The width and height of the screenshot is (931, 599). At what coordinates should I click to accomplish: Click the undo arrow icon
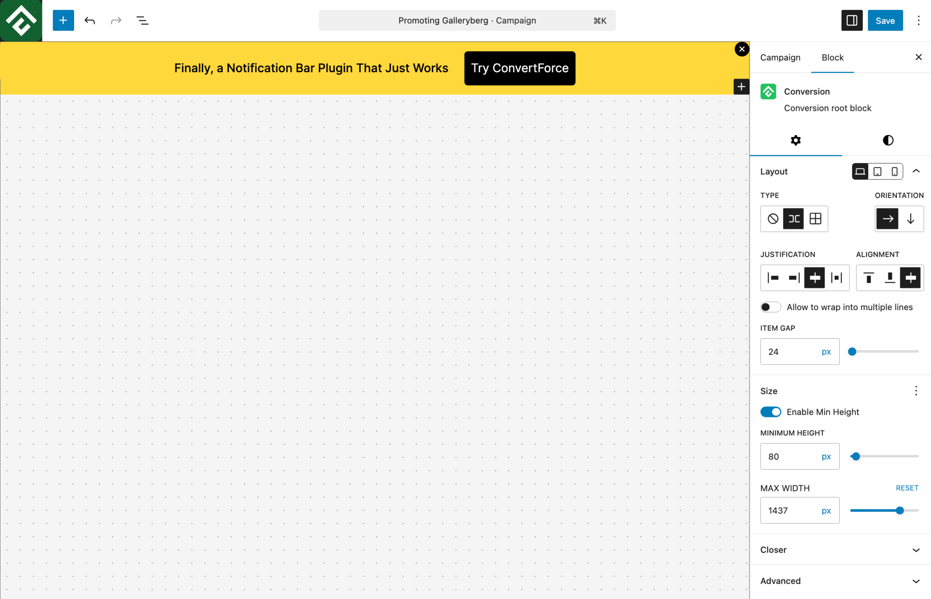pyautogui.click(x=90, y=20)
